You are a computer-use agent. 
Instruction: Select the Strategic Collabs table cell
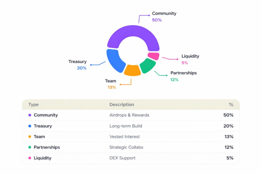coord(126,147)
